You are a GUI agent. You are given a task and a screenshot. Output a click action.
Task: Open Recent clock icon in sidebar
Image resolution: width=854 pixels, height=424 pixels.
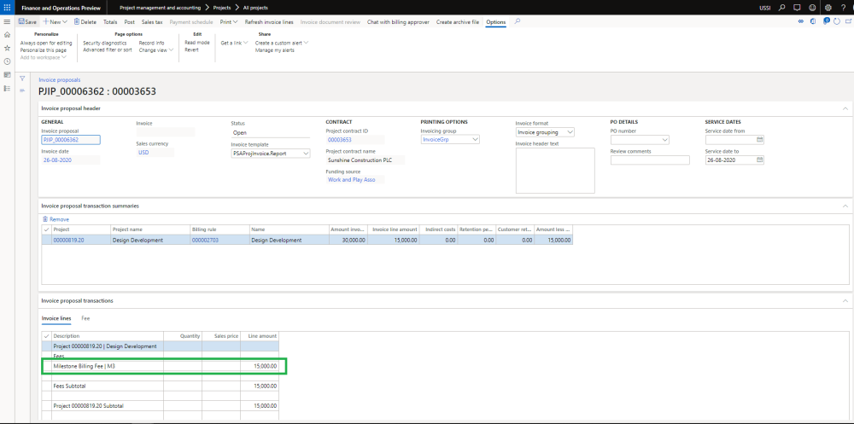click(x=7, y=61)
